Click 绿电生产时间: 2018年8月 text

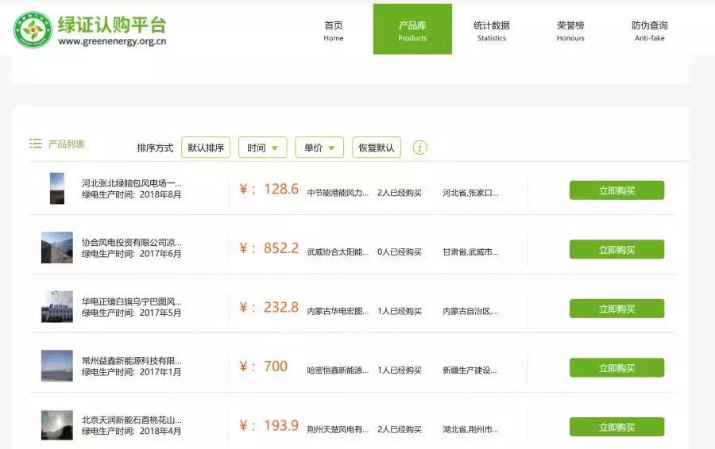tap(131, 194)
